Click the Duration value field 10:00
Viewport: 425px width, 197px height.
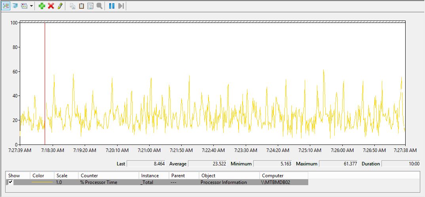(x=401, y=164)
